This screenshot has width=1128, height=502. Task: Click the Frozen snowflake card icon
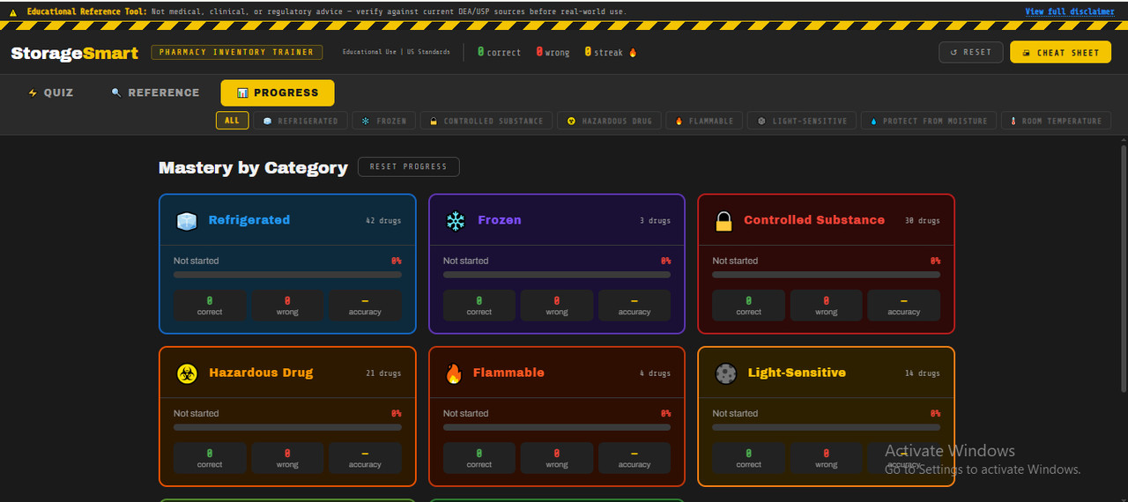456,221
